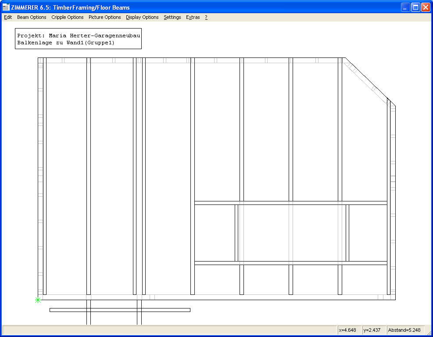Viewport: 433px width, 337px height.
Task: Open the question mark help menu
Action: pyautogui.click(x=206, y=18)
